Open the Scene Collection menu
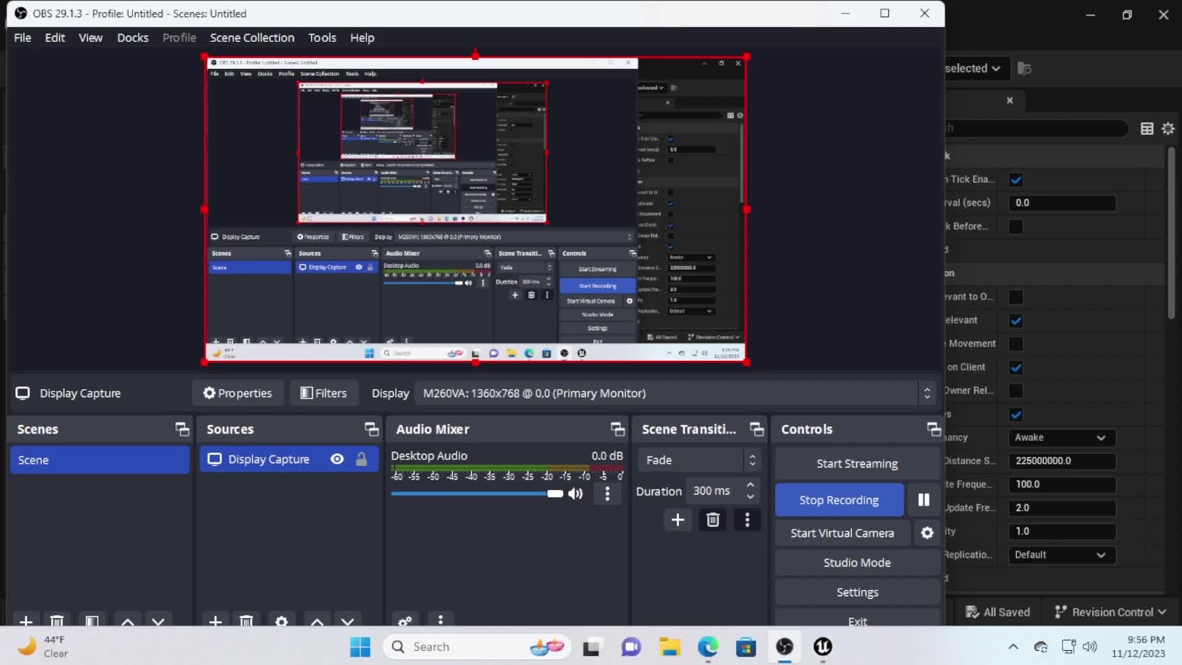This screenshot has width=1182, height=665. (252, 38)
